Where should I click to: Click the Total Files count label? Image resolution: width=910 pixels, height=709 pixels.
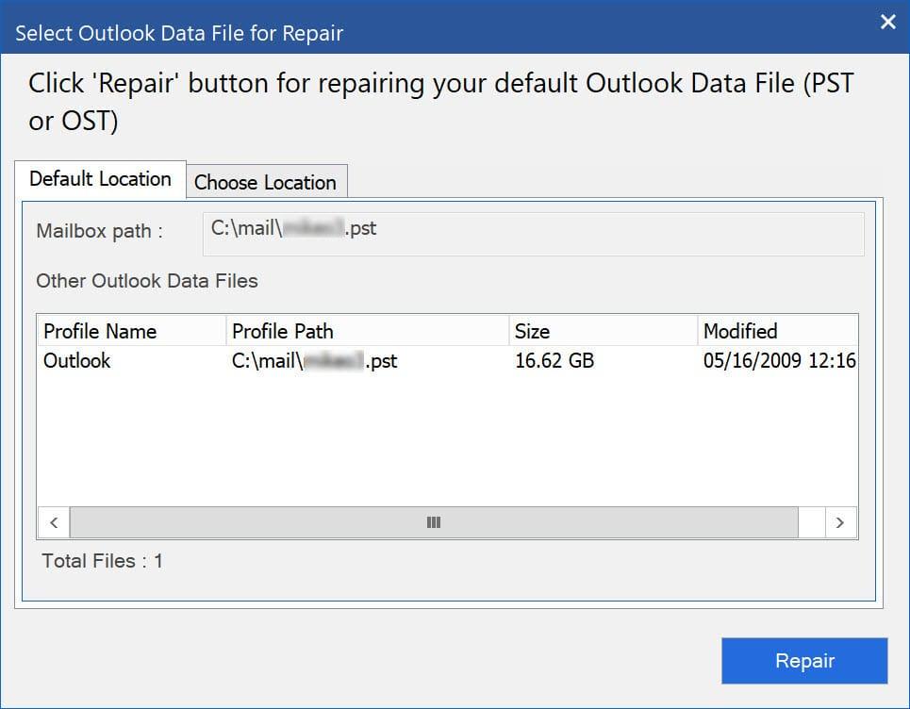click(x=102, y=561)
